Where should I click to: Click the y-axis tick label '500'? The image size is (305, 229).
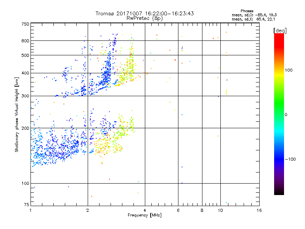click(25, 55)
